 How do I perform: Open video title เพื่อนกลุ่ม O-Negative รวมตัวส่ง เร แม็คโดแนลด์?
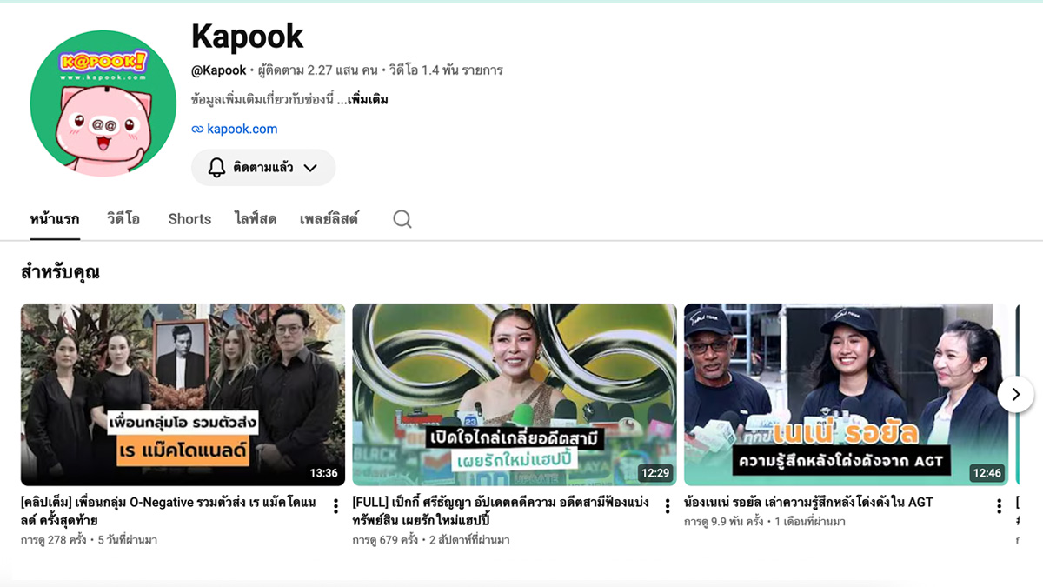169,510
